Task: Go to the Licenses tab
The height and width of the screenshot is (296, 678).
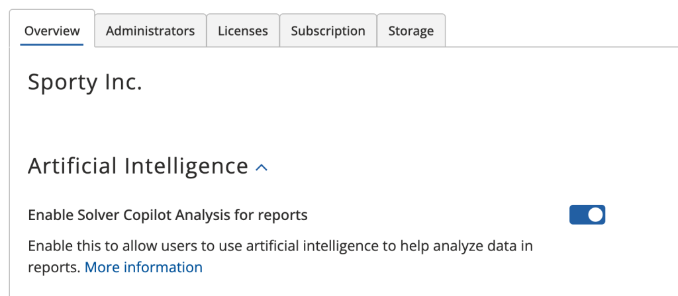Action: pos(242,30)
